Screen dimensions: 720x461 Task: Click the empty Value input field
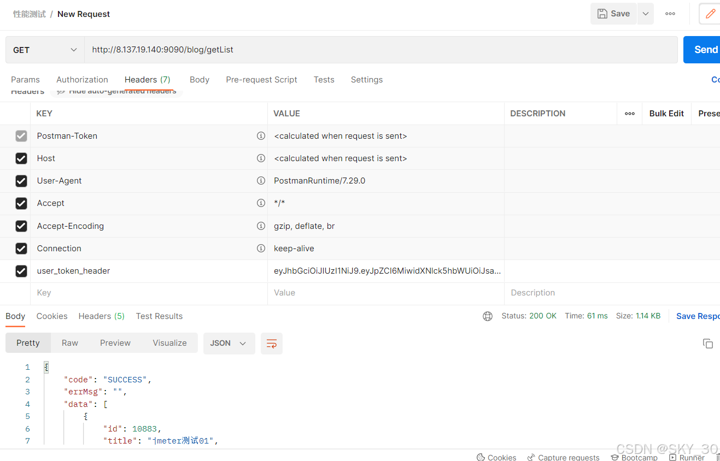[x=386, y=293]
